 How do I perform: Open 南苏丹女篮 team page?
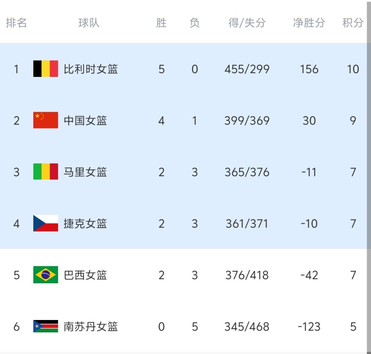tap(91, 327)
